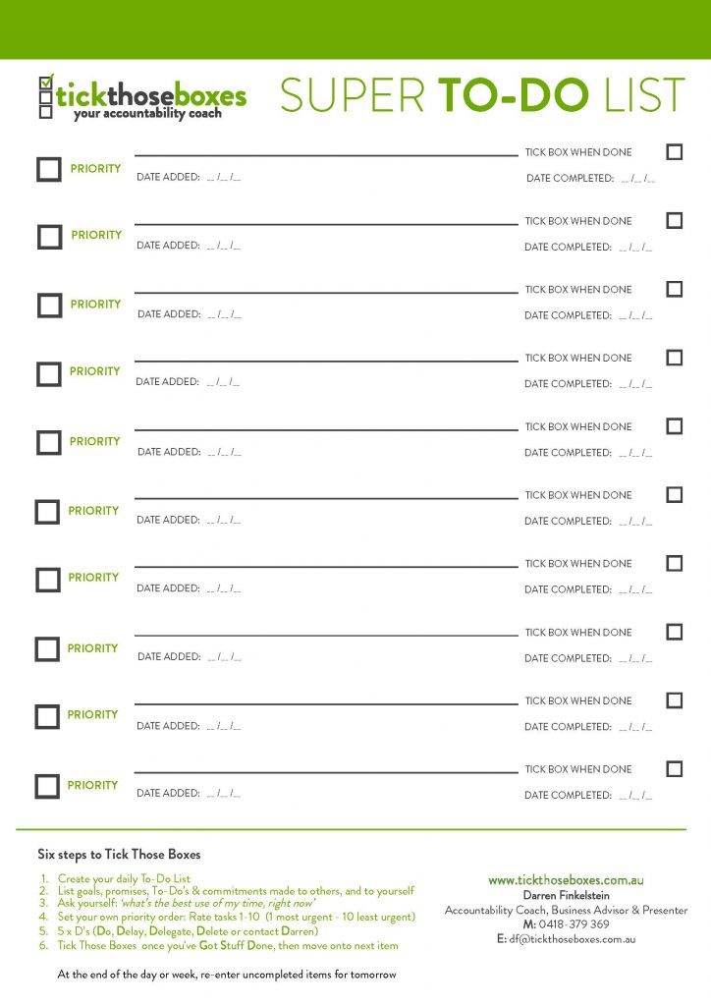Click the first row's Date Added field
The height and width of the screenshot is (1006, 711).
tap(224, 177)
